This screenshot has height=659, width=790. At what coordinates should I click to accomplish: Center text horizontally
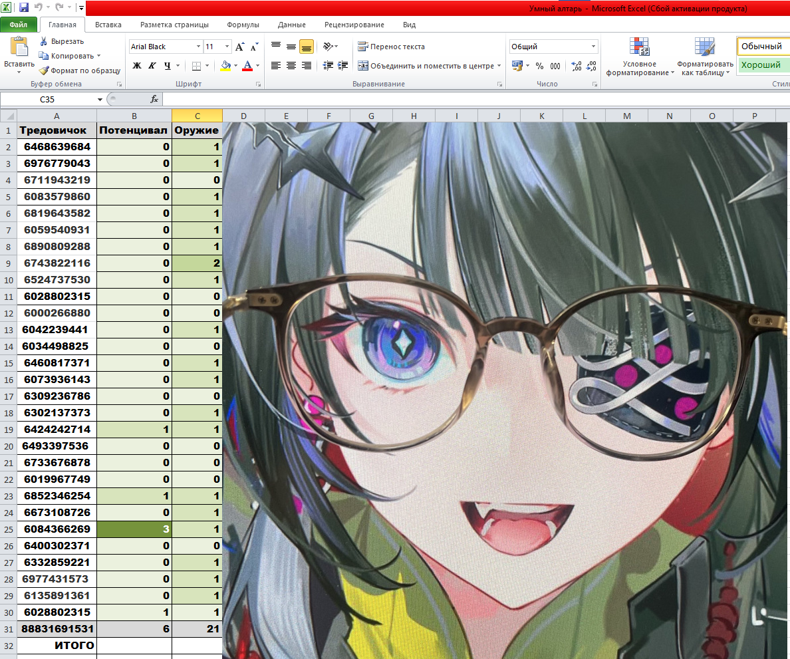pos(291,66)
